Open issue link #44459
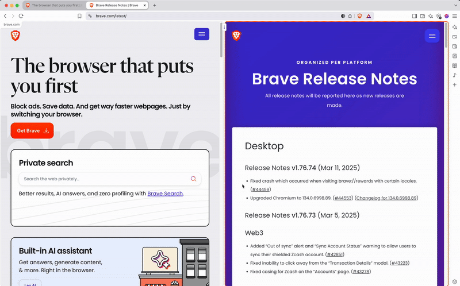The height and width of the screenshot is (286, 460). (x=260, y=190)
